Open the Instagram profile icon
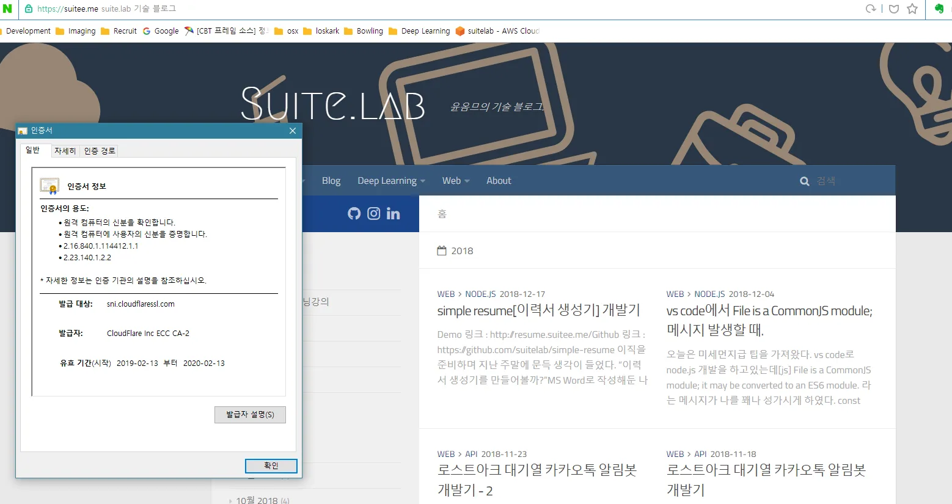The height and width of the screenshot is (504, 952). coord(373,213)
